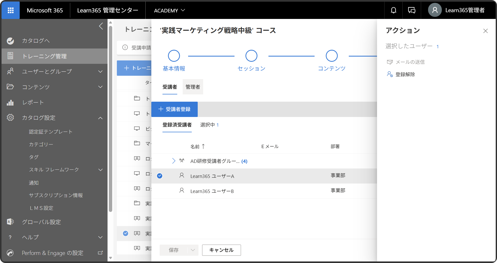This screenshot has width=497, height=263.
Task: Click 登録解除 action
Action: click(x=401, y=74)
